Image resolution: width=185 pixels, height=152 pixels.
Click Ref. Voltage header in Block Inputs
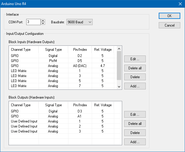point(103,50)
